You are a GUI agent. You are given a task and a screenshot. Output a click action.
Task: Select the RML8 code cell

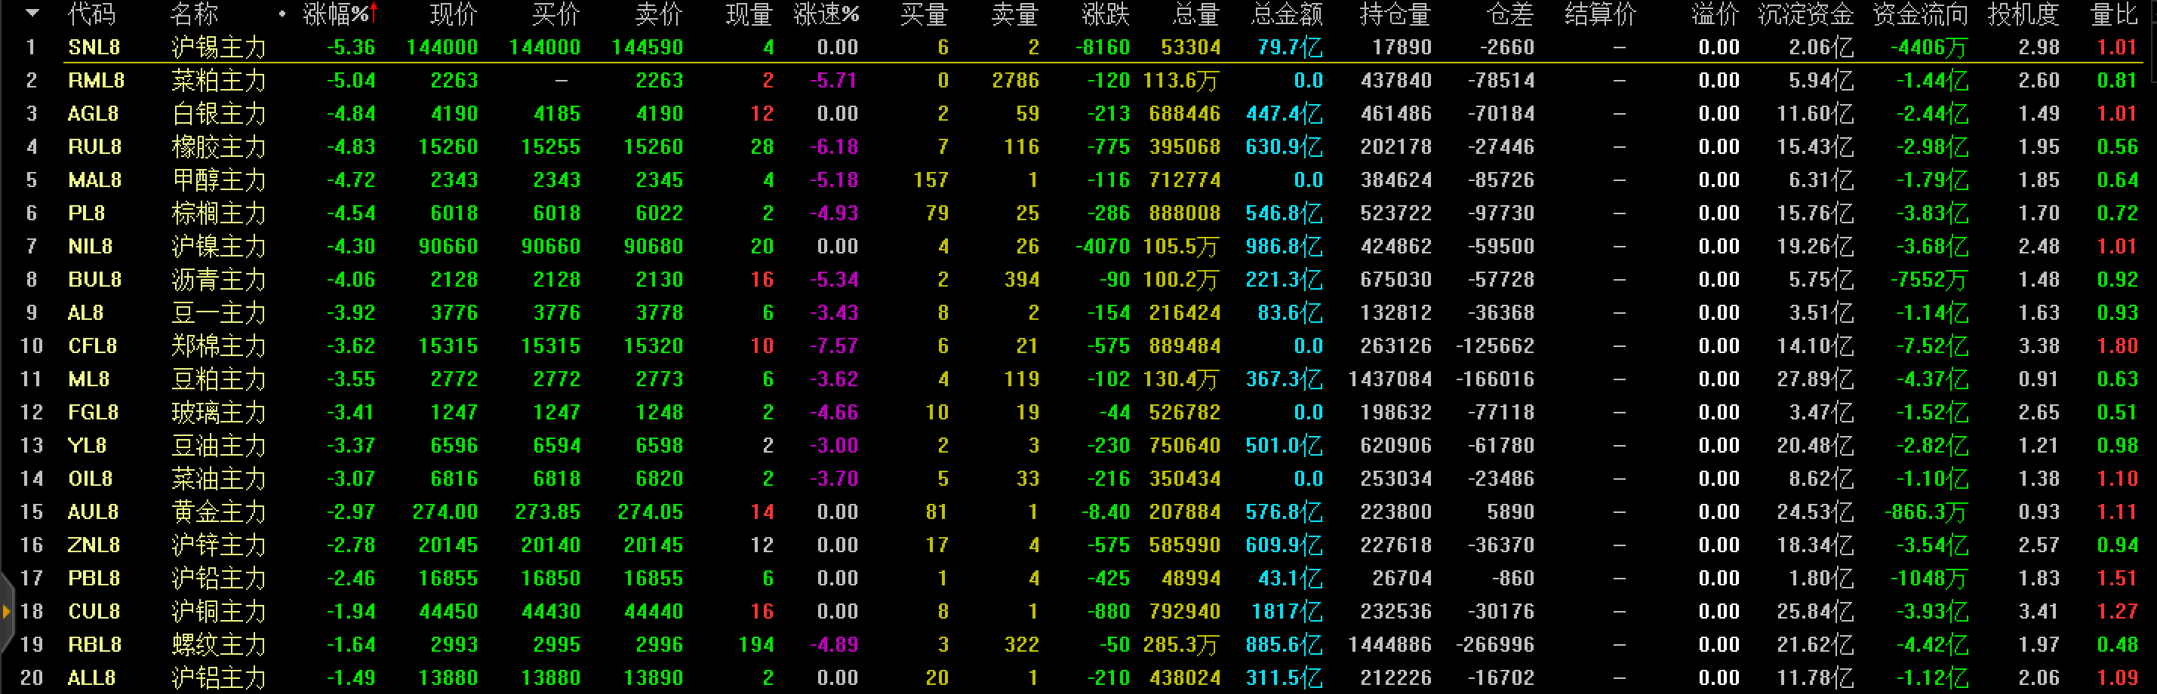(x=97, y=81)
